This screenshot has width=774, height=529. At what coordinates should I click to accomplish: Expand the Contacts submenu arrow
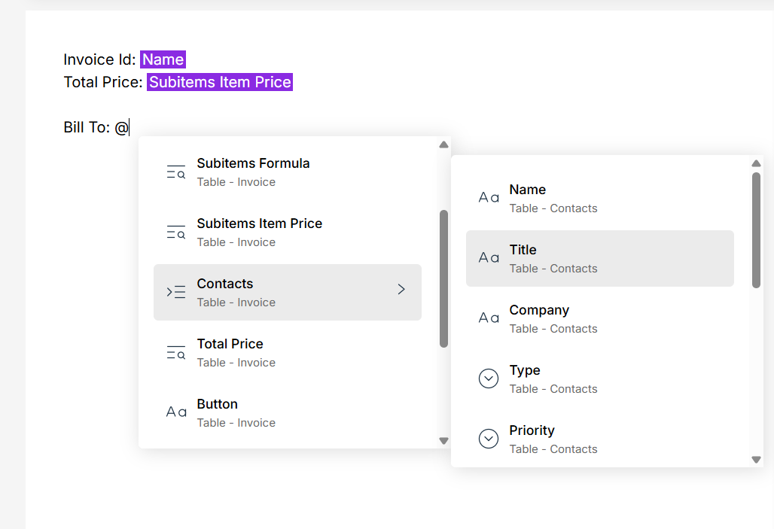point(401,288)
